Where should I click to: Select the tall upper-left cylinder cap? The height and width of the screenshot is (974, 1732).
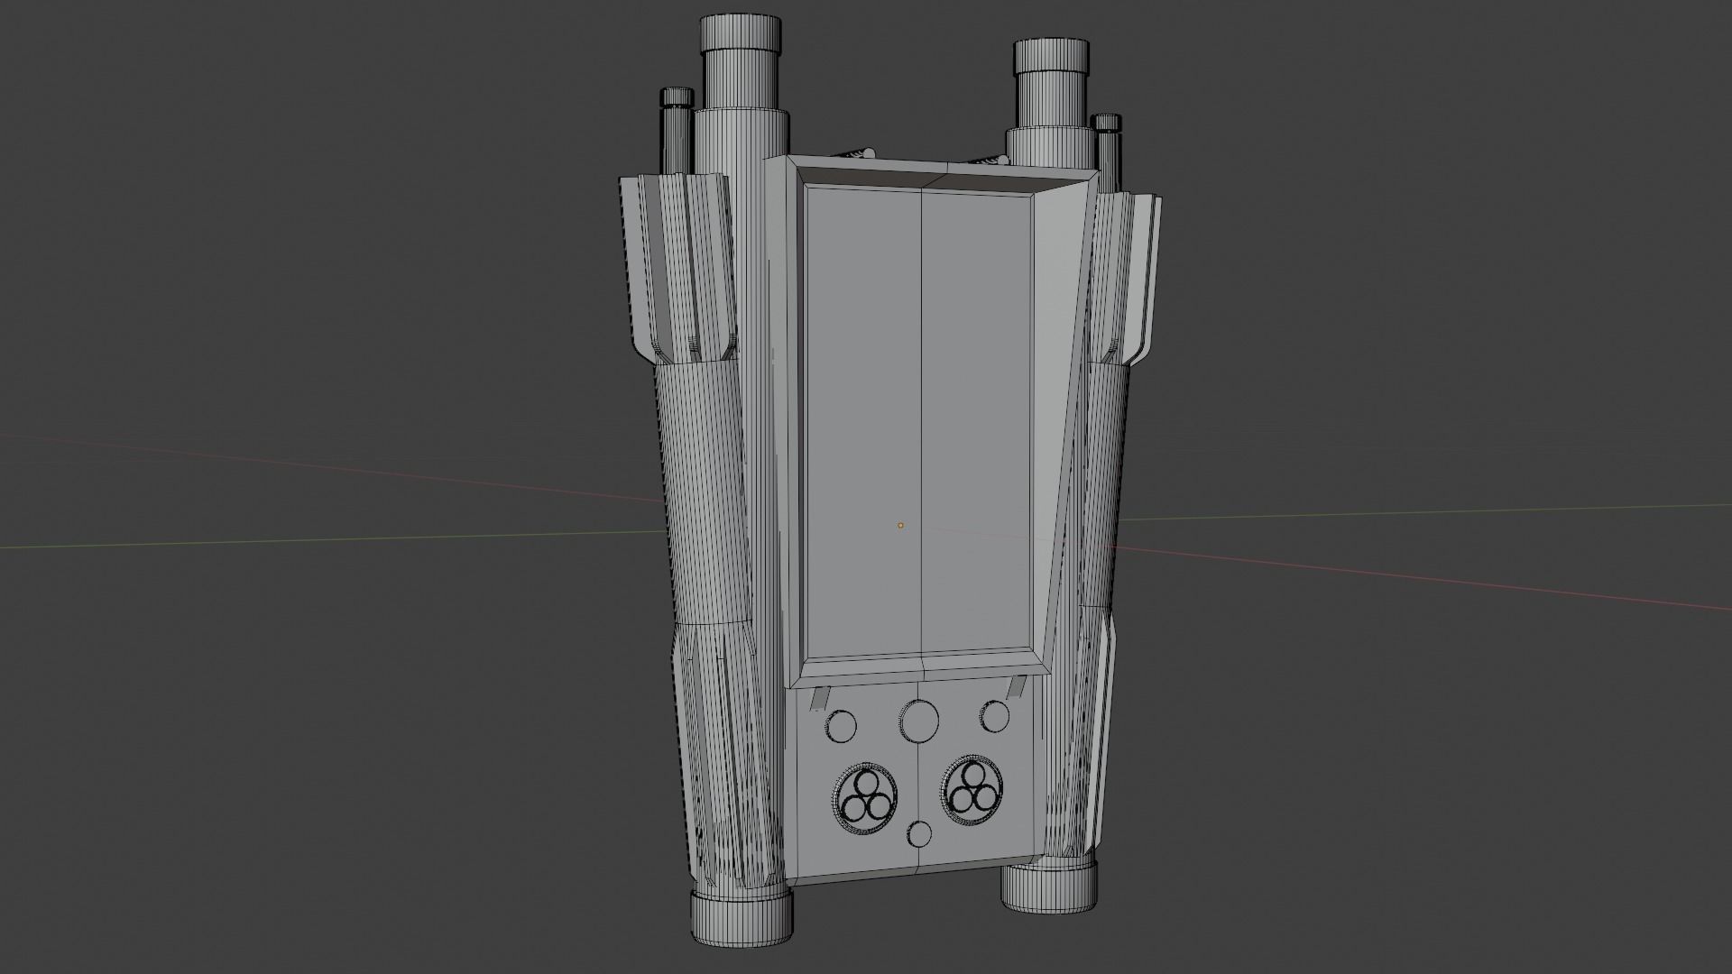741,36
